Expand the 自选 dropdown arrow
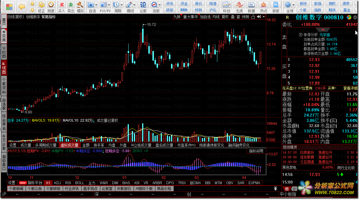This screenshot has height=200, width=360. 96,5
